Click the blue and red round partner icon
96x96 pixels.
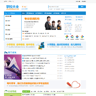77,37
